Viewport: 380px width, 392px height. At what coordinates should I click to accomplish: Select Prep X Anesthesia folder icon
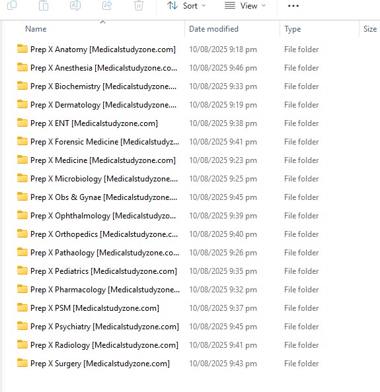click(x=22, y=67)
